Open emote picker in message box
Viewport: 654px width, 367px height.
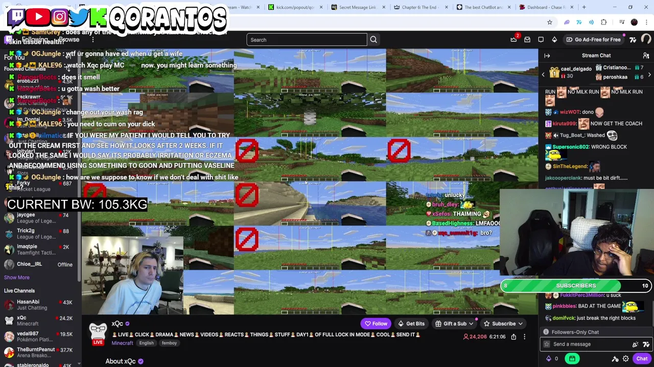pos(646,344)
